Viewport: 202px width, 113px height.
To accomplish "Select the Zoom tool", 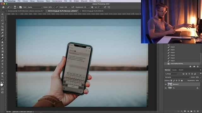I will point(2,76).
